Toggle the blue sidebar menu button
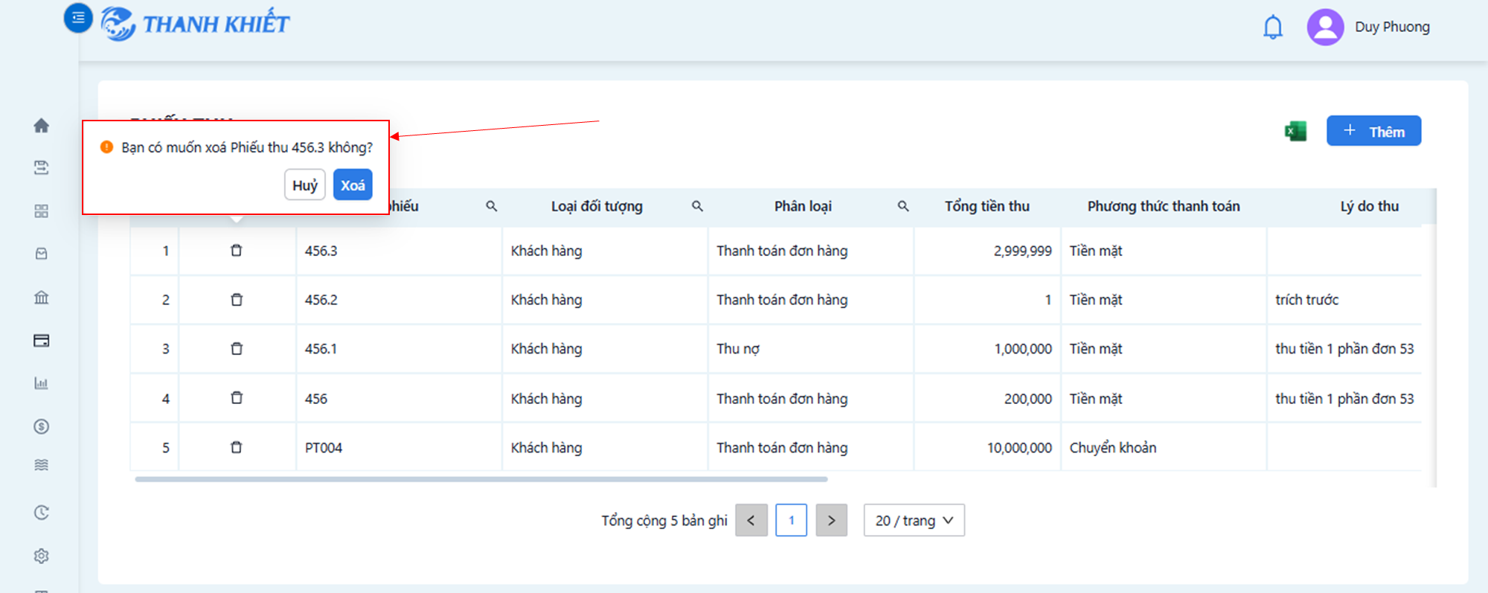The width and height of the screenshot is (1488, 593). coord(78,18)
